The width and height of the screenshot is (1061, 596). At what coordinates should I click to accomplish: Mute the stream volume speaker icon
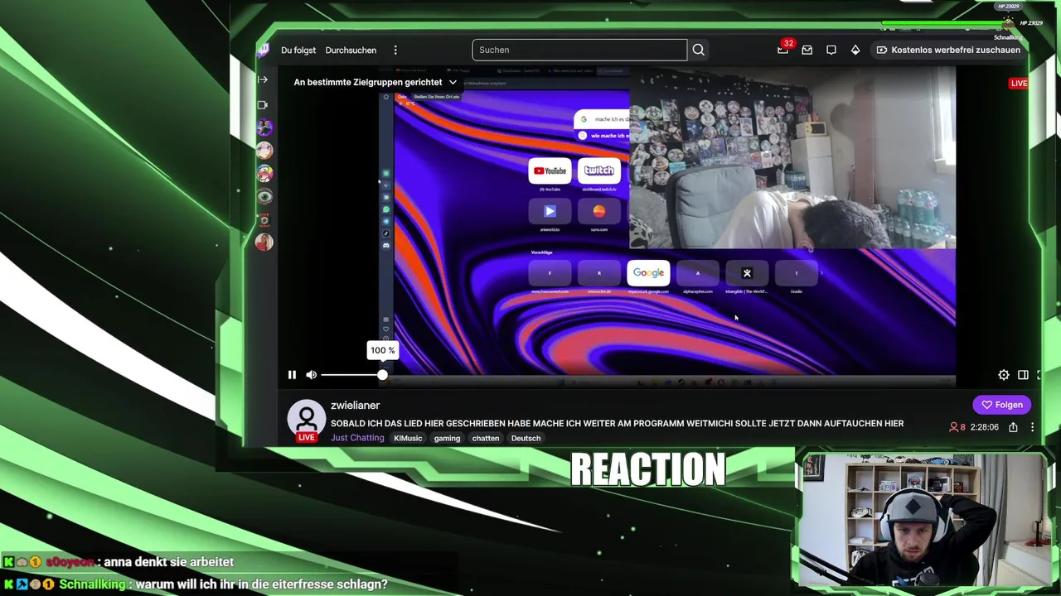pyautogui.click(x=311, y=375)
